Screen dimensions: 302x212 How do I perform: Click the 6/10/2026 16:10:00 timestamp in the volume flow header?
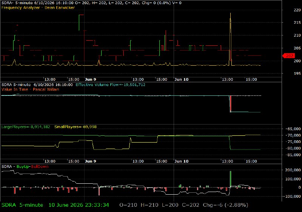pyautogui.click(x=53, y=85)
